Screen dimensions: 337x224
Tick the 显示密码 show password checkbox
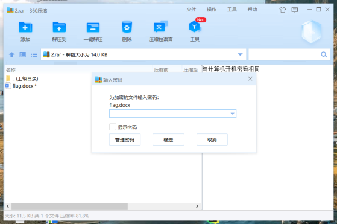point(113,127)
